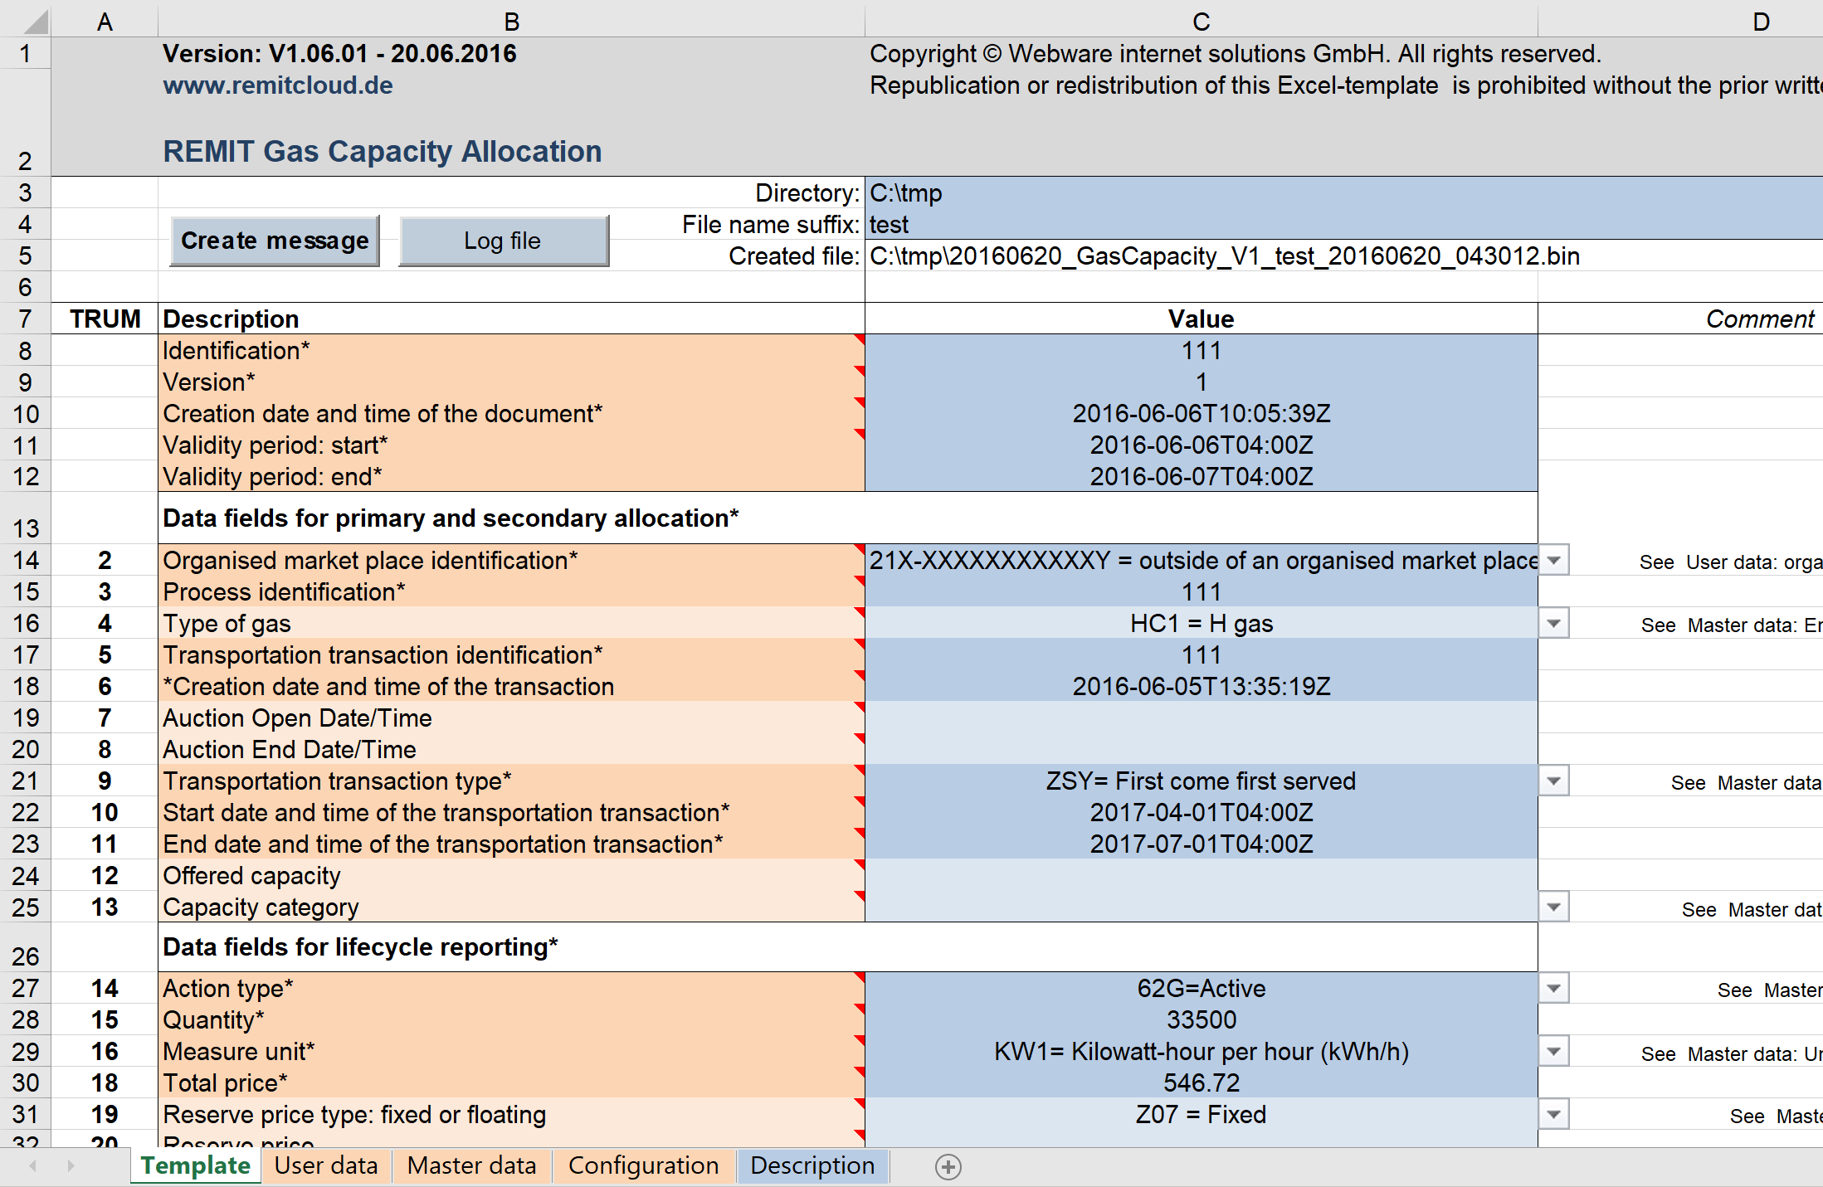Switch to the Configuration tab
The height and width of the screenshot is (1187, 1823).
click(643, 1165)
